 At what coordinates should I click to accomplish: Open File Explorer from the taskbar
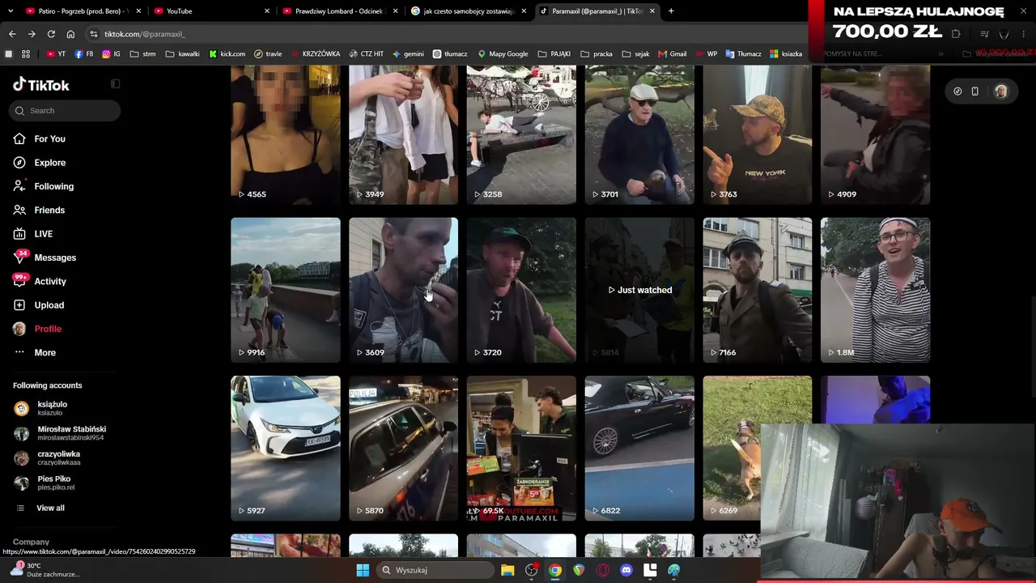[x=507, y=570]
